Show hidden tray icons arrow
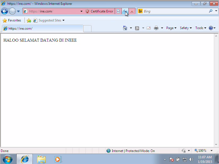 165,159
